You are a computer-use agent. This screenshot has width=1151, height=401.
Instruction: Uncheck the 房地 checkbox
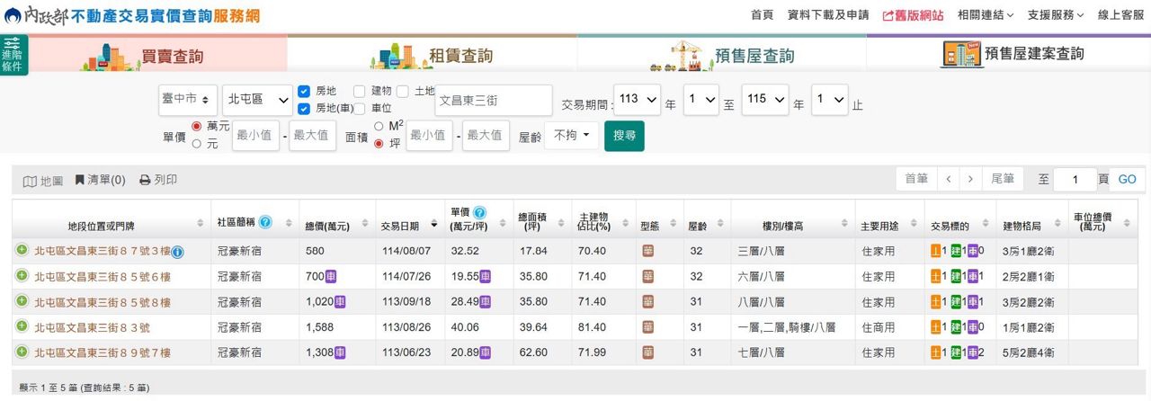(304, 92)
